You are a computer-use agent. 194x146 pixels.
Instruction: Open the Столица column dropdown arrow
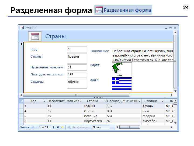tap(162, 101)
